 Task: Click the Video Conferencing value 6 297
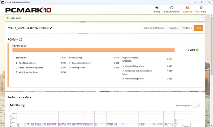click(x=63, y=68)
